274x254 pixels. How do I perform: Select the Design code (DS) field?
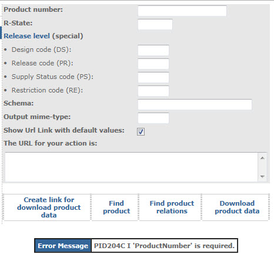tap(153, 50)
